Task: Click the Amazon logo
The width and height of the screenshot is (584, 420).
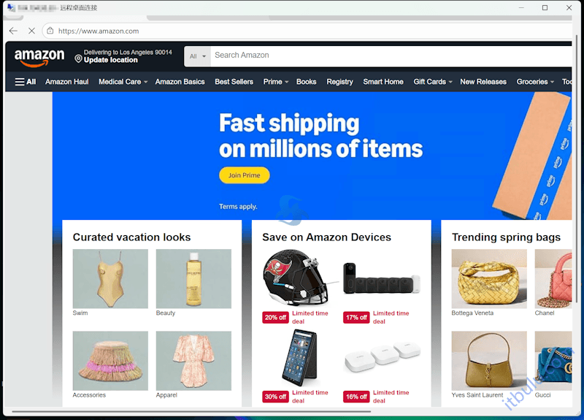Action: click(x=39, y=58)
